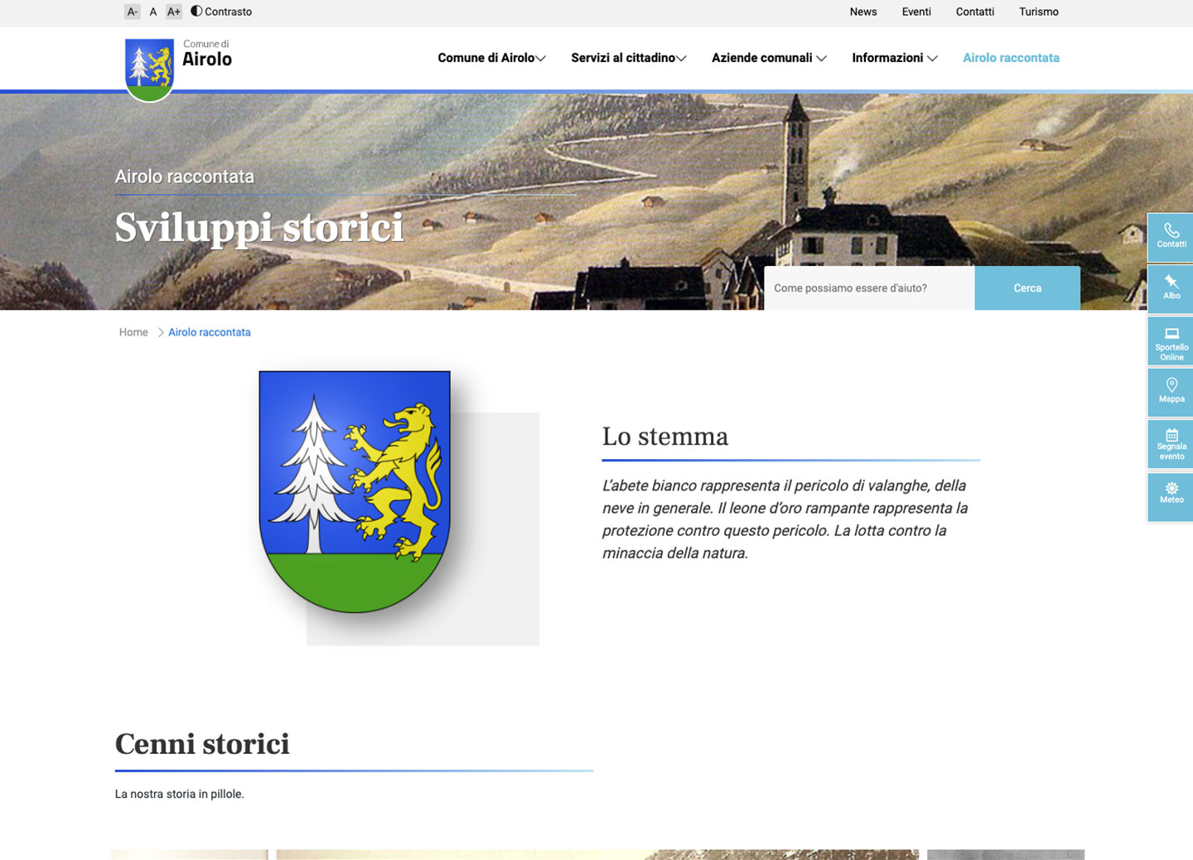Expand the Servizi al cittadino menu
The height and width of the screenshot is (860, 1193).
(629, 58)
